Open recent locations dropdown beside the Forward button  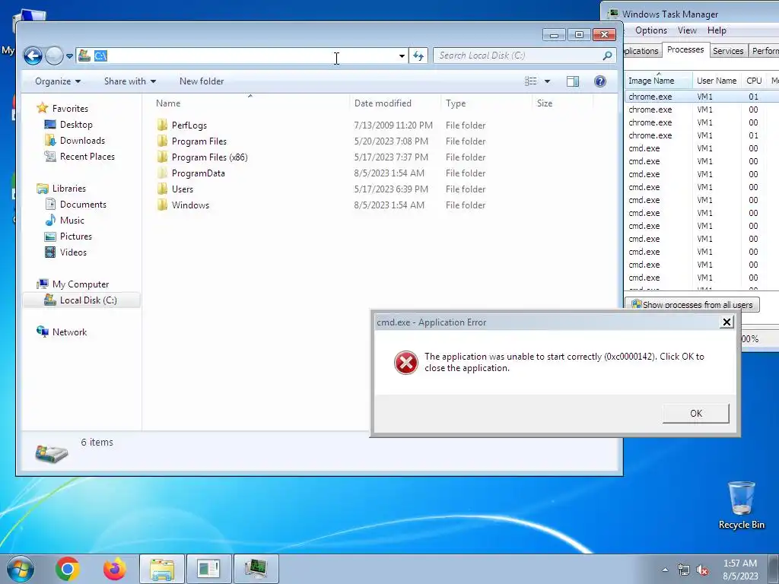(x=69, y=56)
